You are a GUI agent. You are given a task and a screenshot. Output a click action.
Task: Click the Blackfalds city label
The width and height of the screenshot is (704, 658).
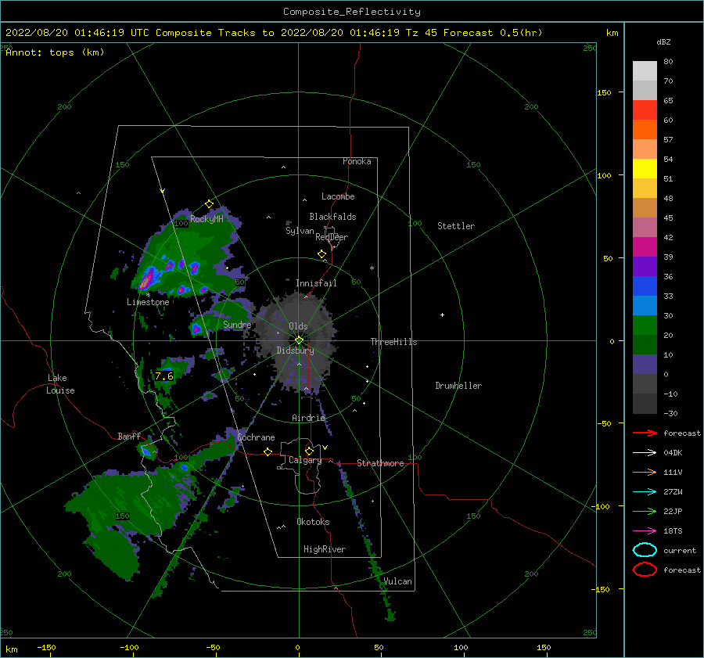[x=332, y=217]
